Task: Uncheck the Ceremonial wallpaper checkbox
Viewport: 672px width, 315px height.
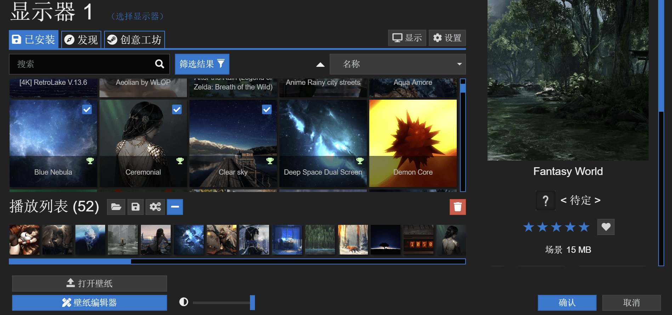Action: (177, 110)
